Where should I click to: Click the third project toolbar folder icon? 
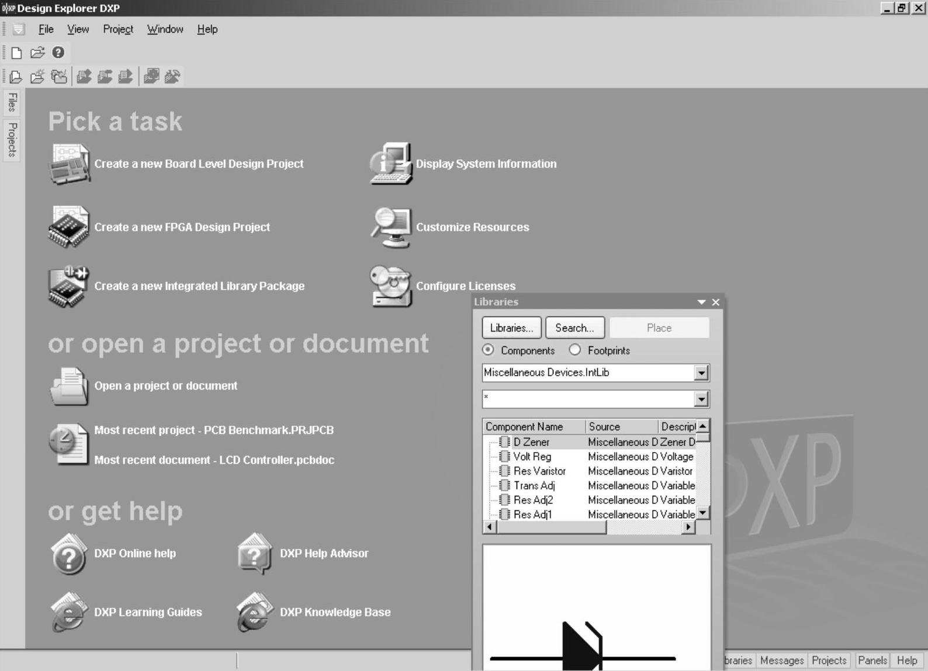pos(59,77)
